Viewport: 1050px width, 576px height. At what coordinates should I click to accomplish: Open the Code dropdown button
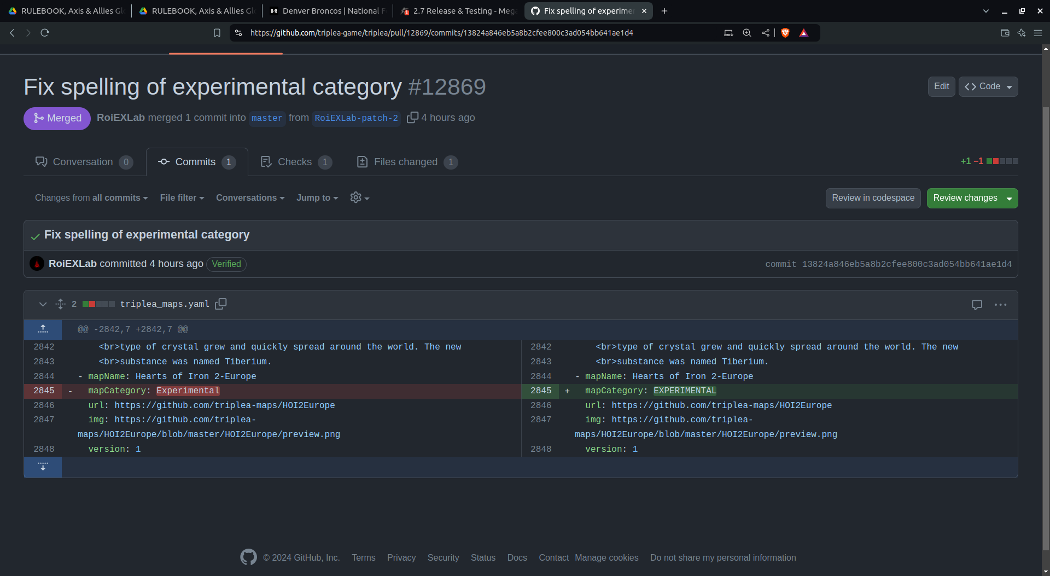[x=988, y=86]
